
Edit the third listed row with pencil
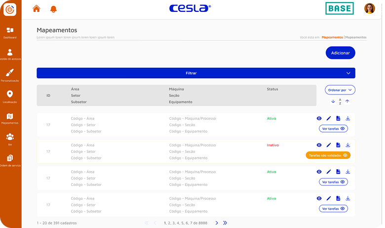(329, 172)
